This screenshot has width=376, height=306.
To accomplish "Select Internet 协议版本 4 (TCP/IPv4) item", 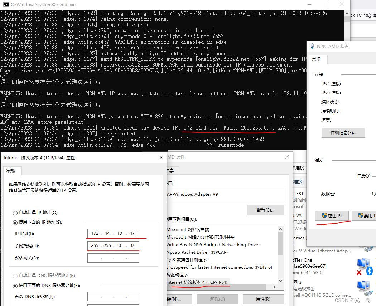I will point(197,282).
